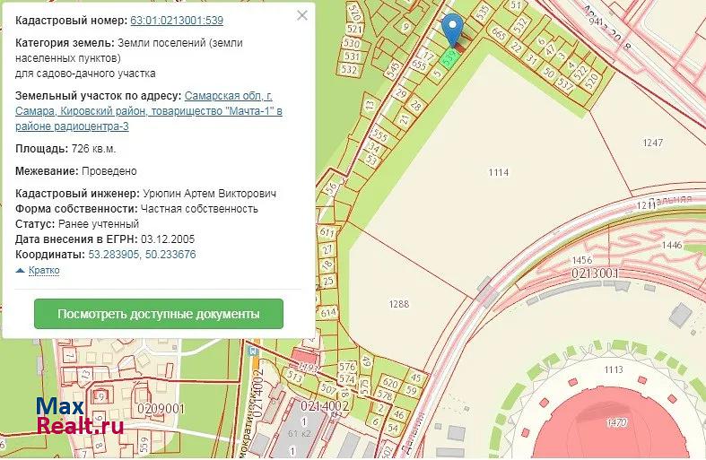Click parcel 665 near the marker

(498, 32)
